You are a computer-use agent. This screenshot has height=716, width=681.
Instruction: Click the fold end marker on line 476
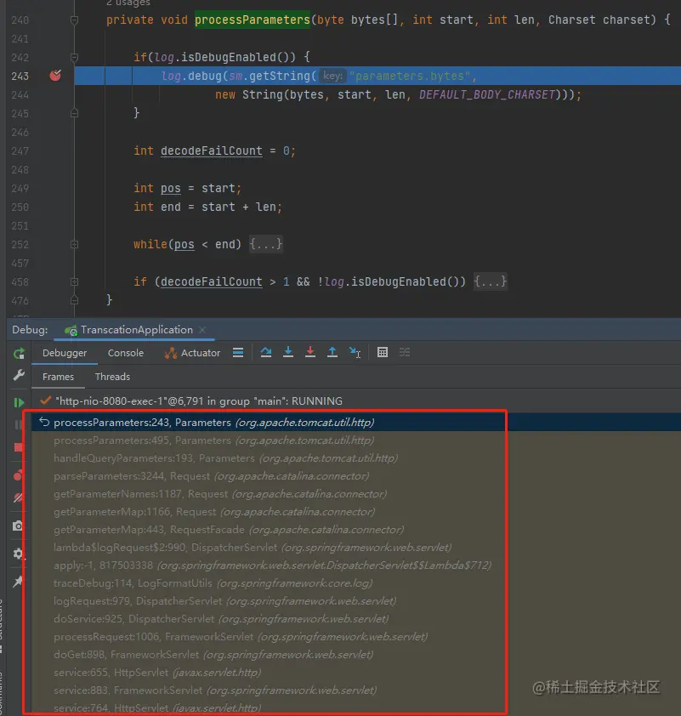75,300
